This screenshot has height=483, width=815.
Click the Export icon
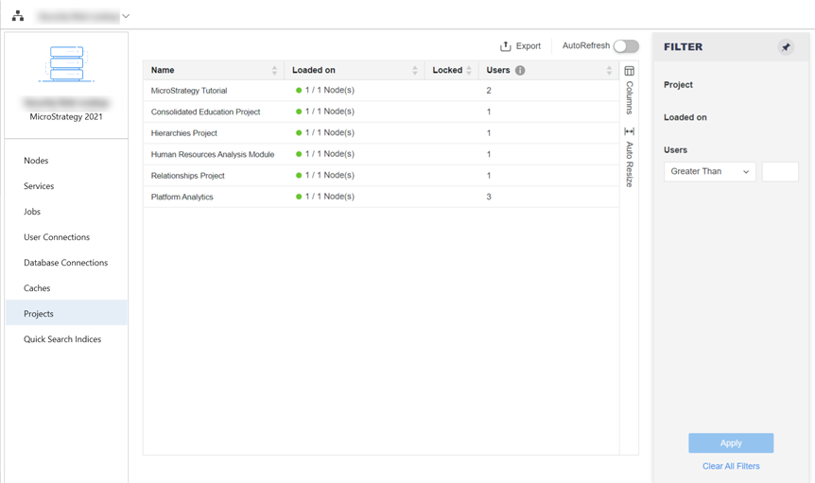click(506, 46)
